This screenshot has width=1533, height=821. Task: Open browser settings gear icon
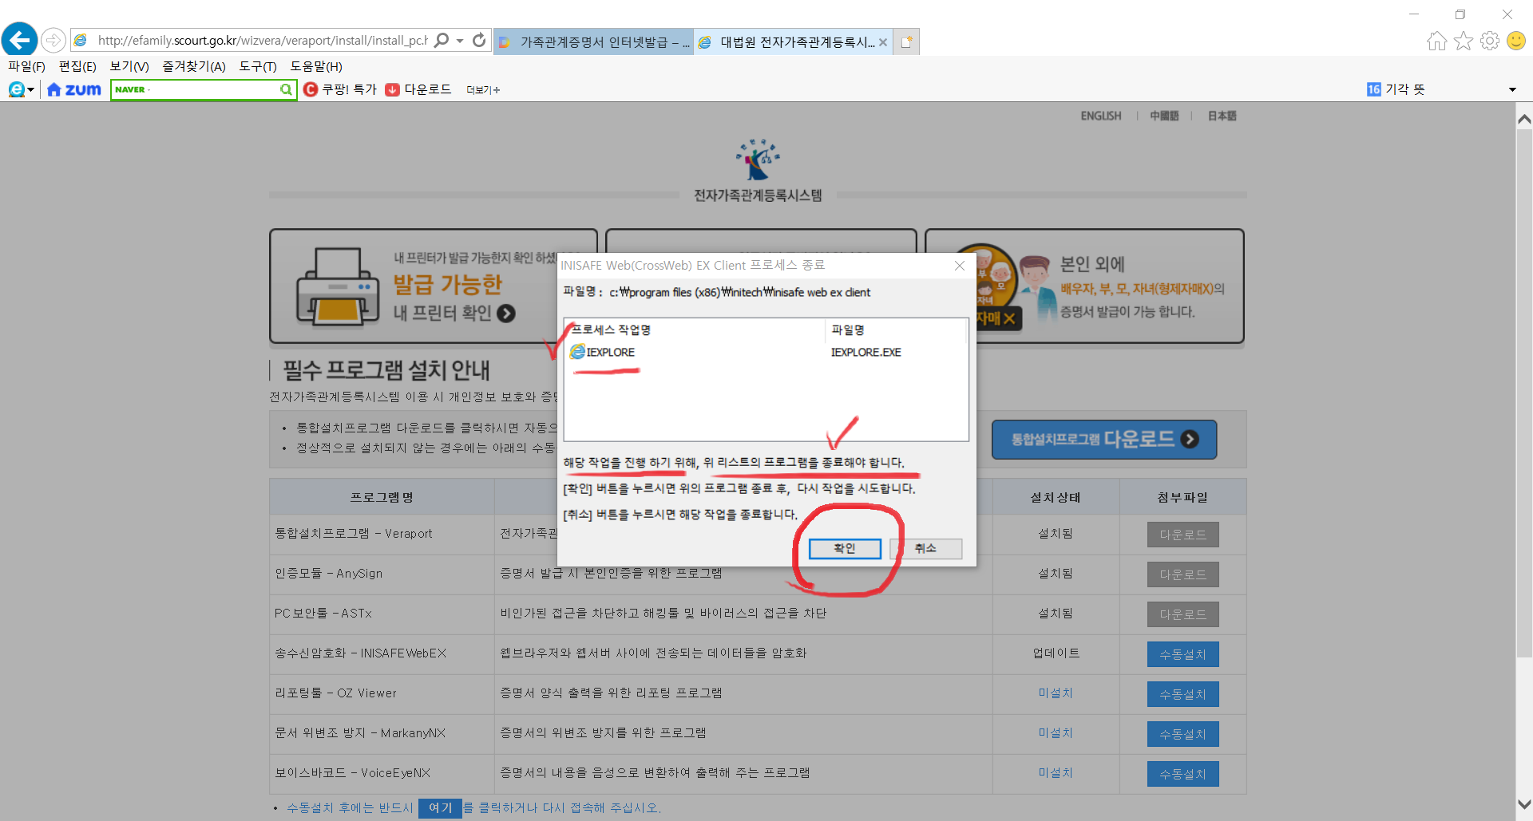point(1490,41)
